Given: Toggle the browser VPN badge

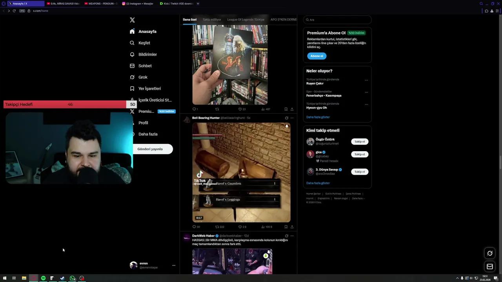Looking at the screenshot, I should click(22, 11).
